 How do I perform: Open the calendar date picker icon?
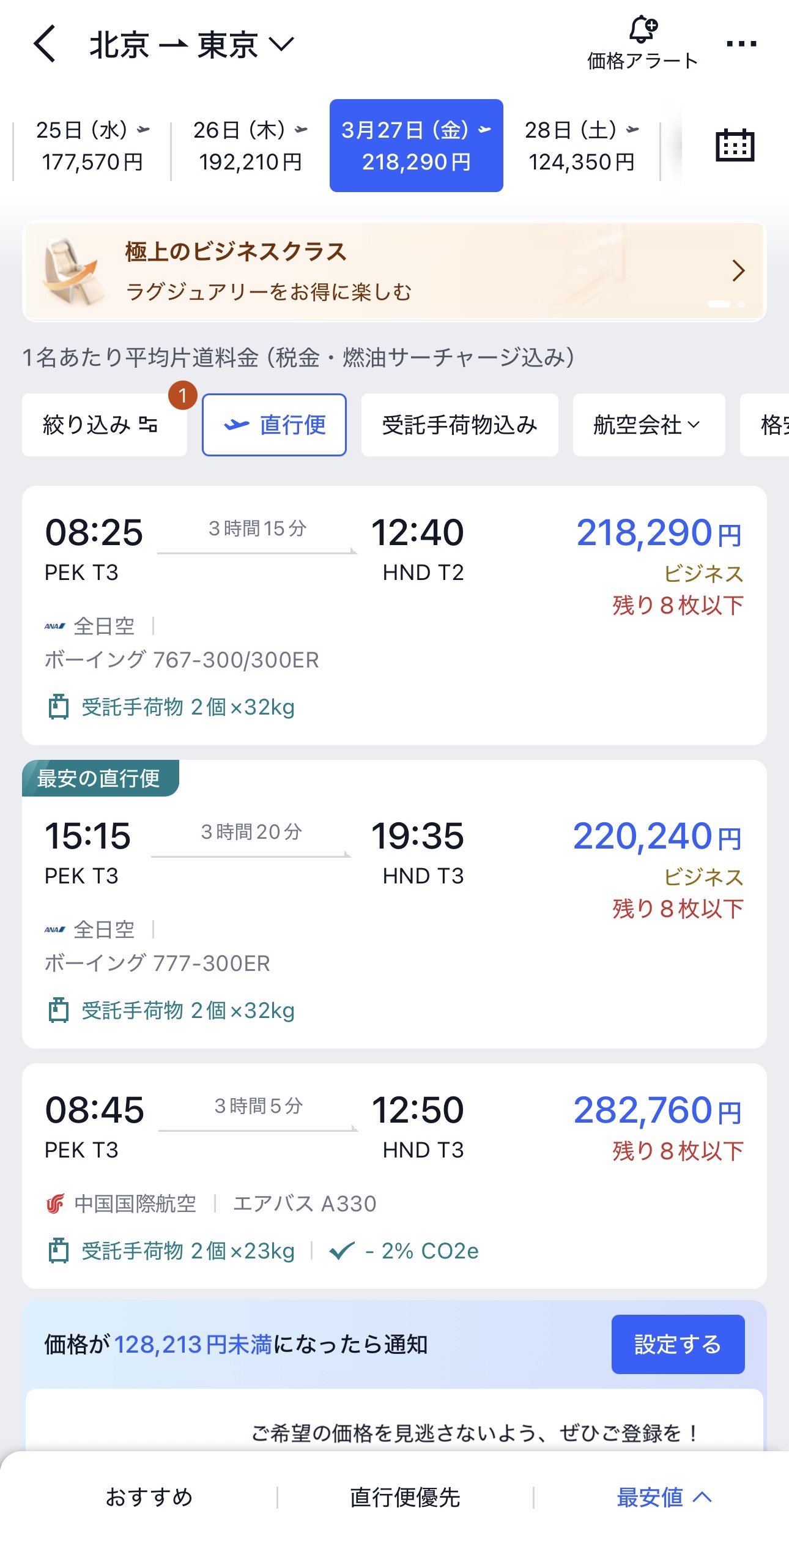point(735,146)
